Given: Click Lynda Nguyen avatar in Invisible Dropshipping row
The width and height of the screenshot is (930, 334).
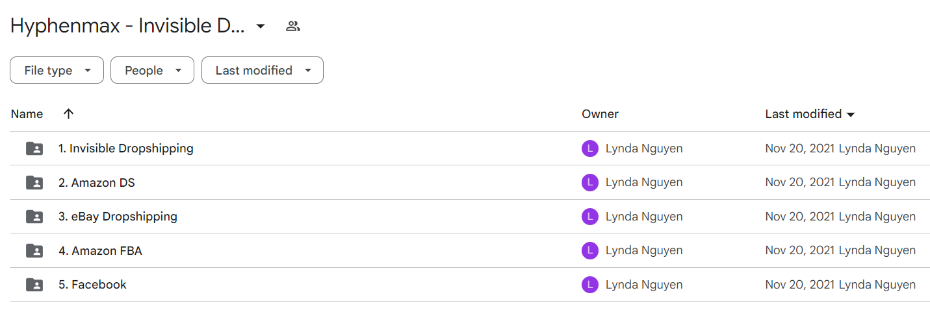Looking at the screenshot, I should pyautogui.click(x=589, y=149).
